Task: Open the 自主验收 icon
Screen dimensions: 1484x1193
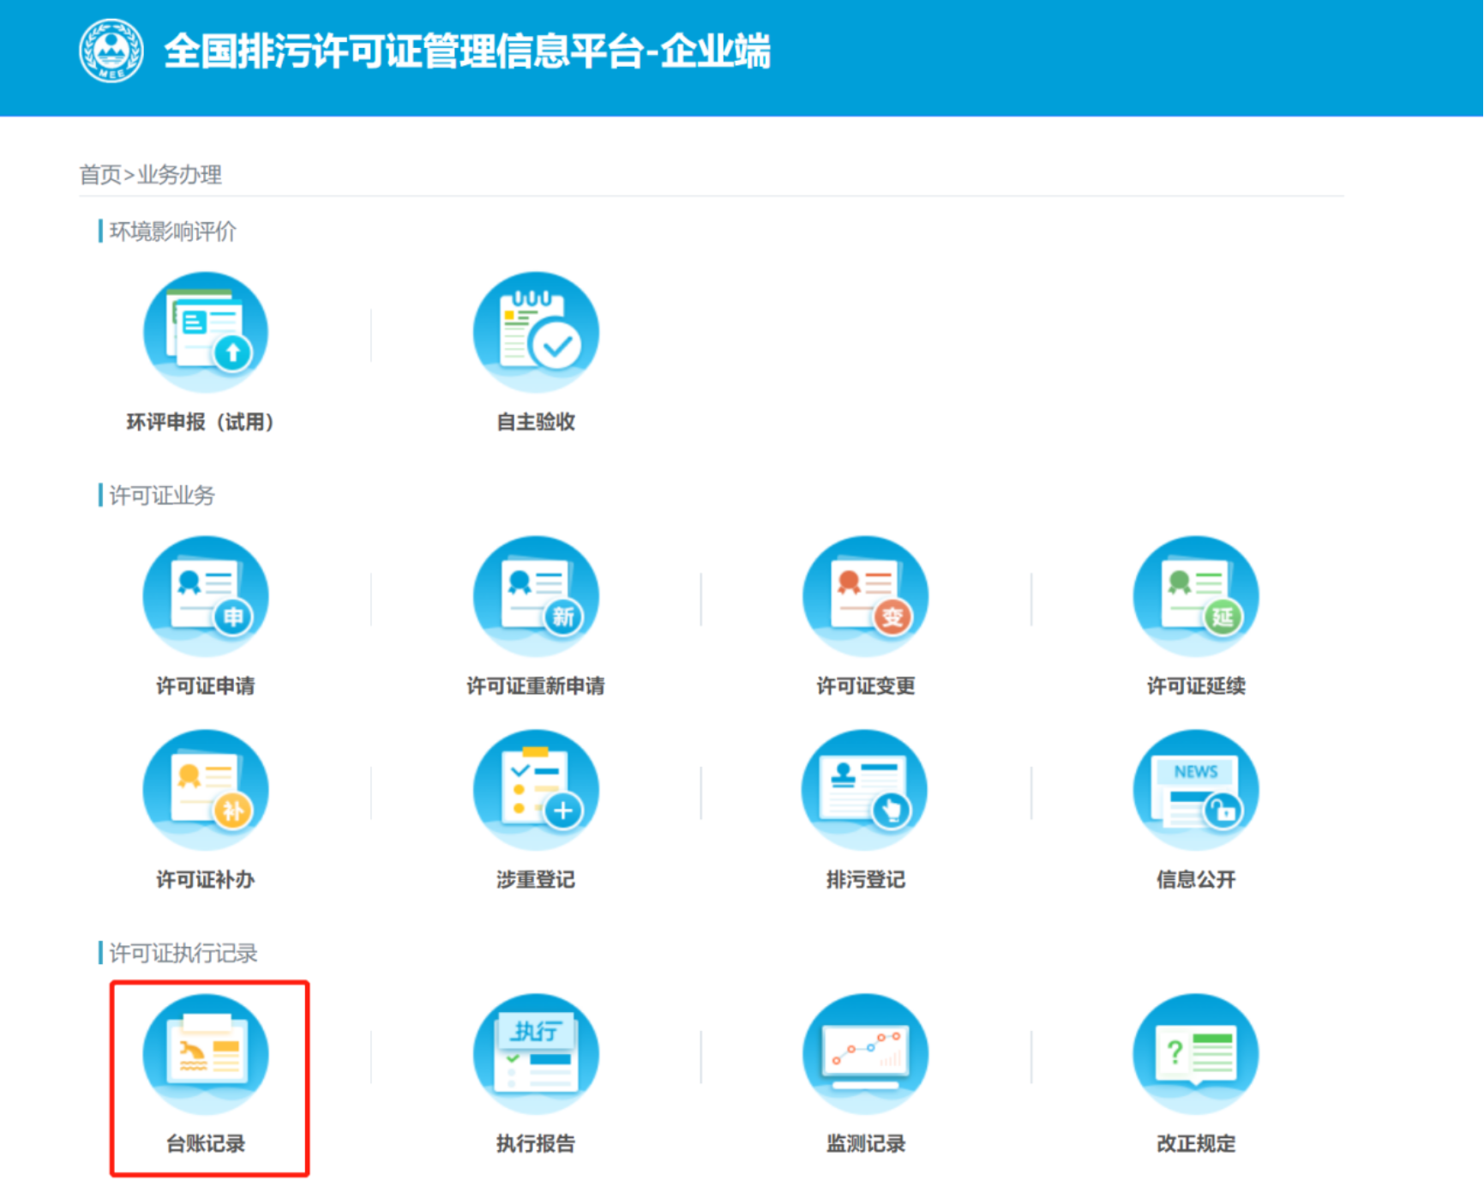Action: [x=536, y=333]
